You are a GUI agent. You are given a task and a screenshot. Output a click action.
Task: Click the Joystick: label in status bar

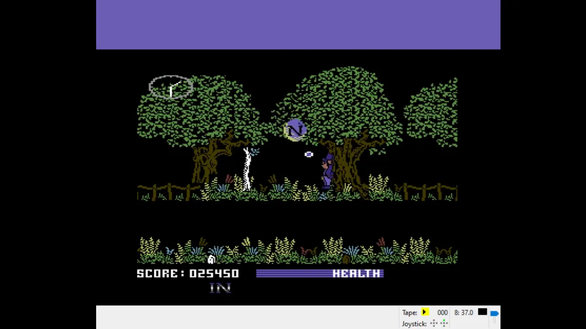coord(414,324)
